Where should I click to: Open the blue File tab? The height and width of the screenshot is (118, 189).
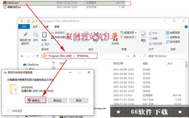[24, 27]
